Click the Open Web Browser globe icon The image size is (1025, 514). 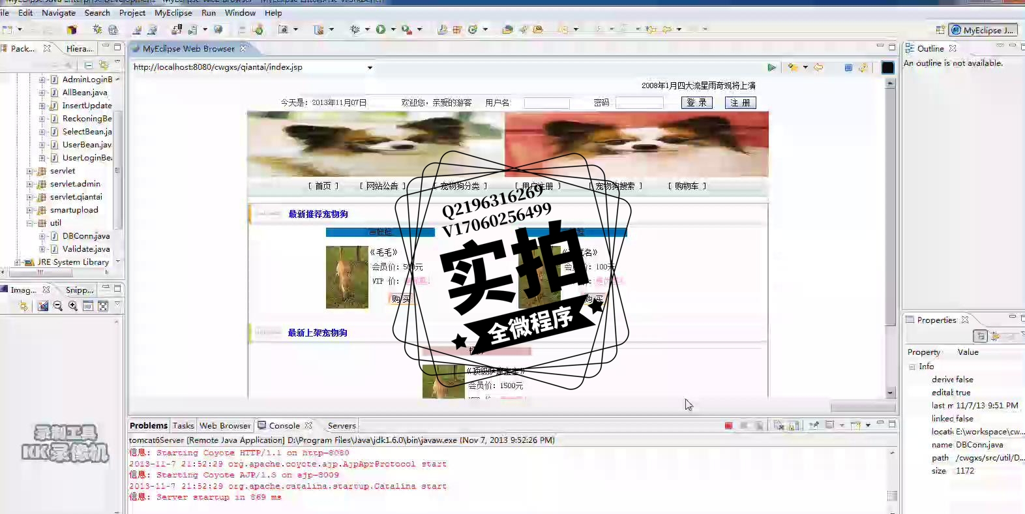(218, 29)
